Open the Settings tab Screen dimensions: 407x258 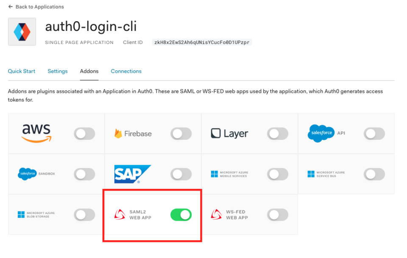click(57, 71)
